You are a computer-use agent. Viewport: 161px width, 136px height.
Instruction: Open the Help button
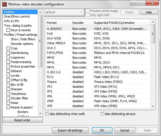(x=149, y=12)
